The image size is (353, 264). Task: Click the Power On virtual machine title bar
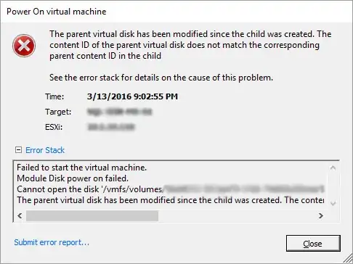coord(176,12)
